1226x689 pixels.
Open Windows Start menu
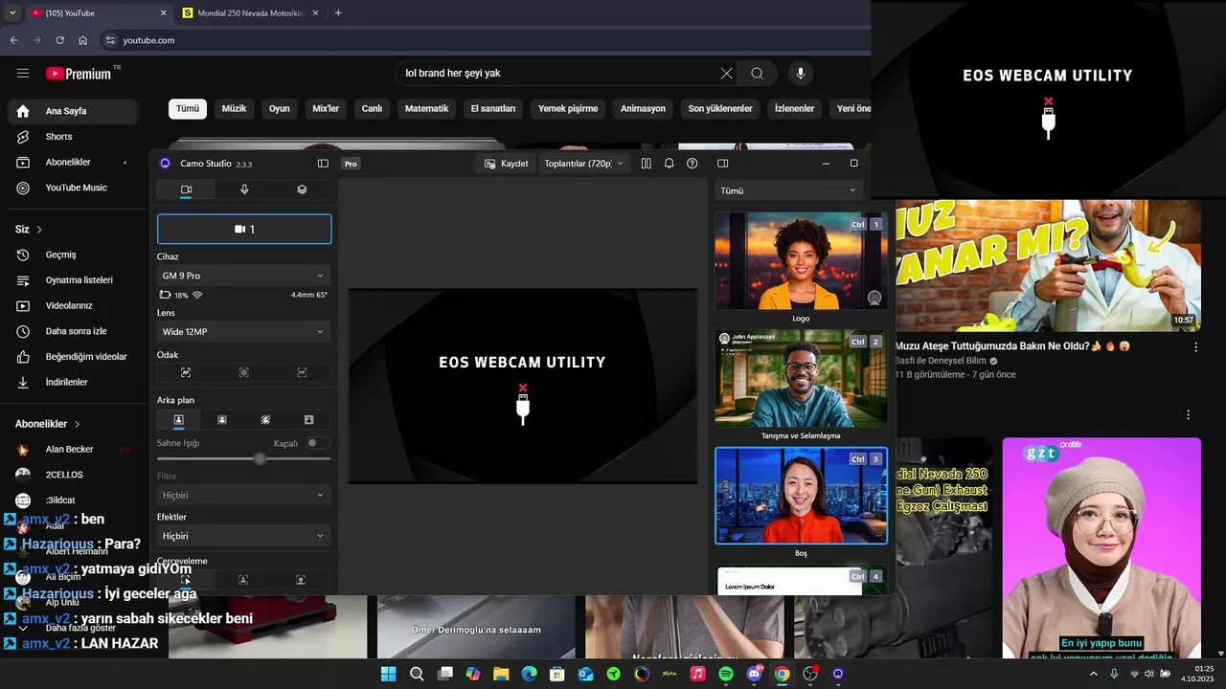tap(388, 674)
